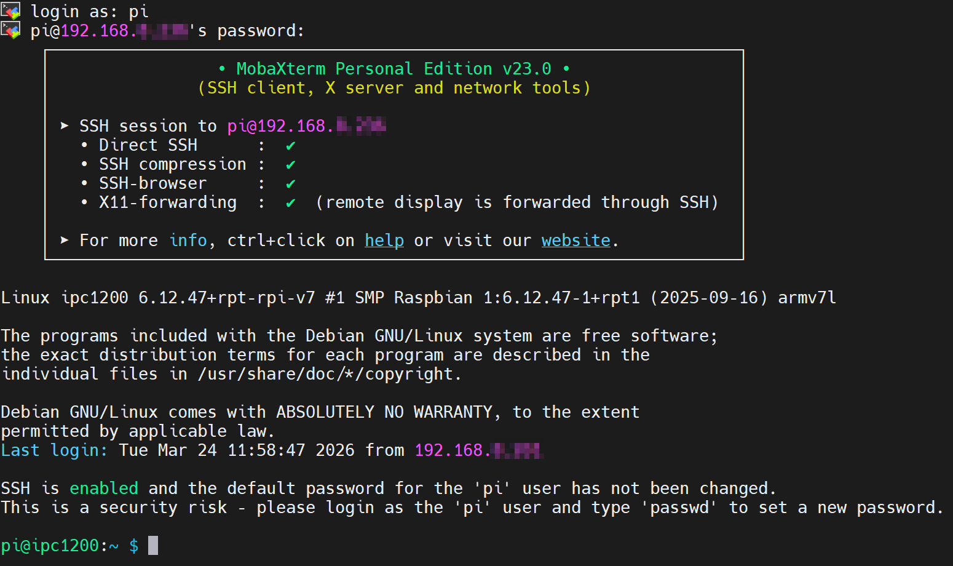The height and width of the screenshot is (566, 953).
Task: Click the arrow bullet before 'For more info'
Action: click(65, 240)
